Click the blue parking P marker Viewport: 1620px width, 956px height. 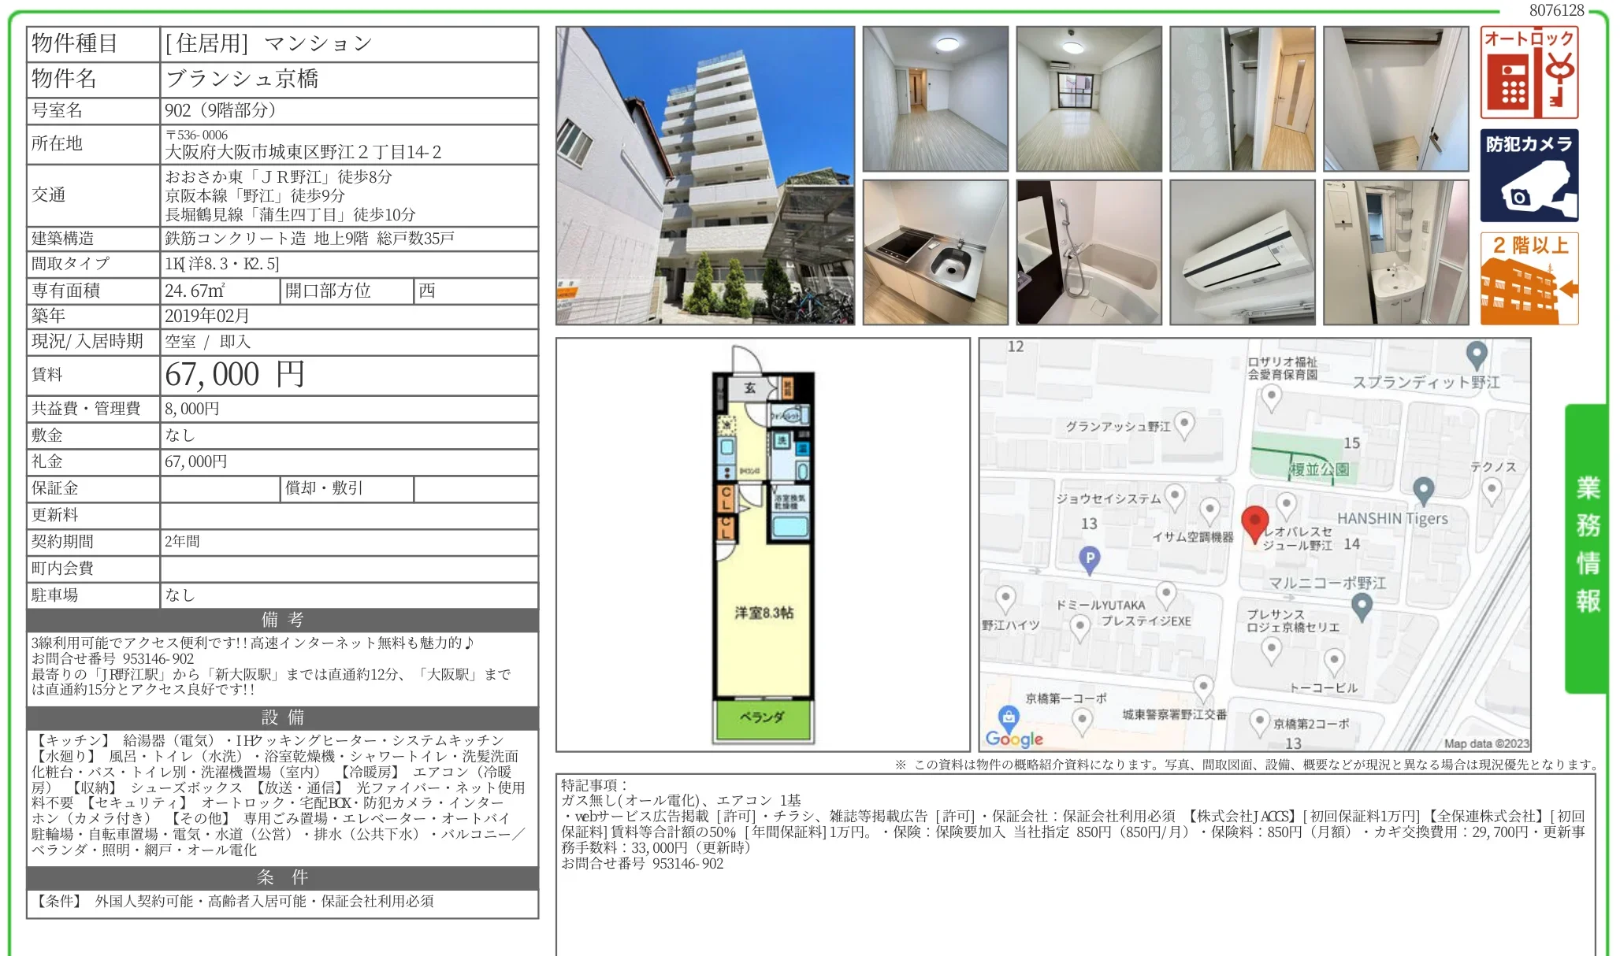[1089, 558]
